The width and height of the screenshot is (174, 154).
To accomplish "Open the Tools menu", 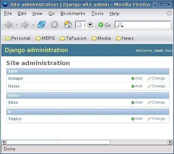I will click(x=97, y=13).
